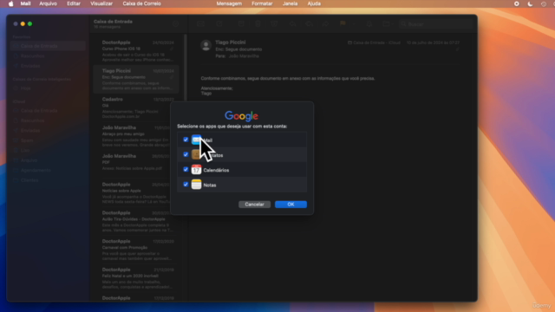Open the Mail menu in menu bar
Image resolution: width=555 pixels, height=312 pixels.
click(x=25, y=3)
